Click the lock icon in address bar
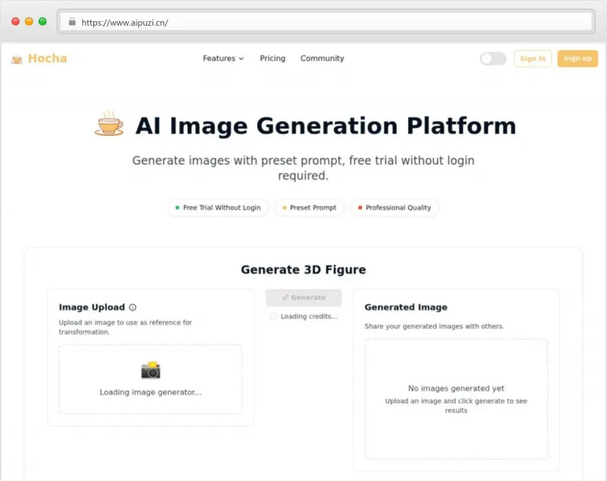 click(x=72, y=22)
